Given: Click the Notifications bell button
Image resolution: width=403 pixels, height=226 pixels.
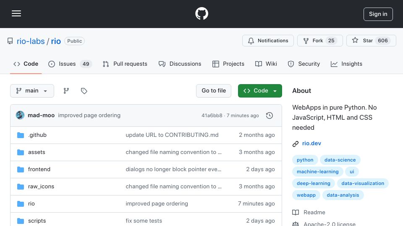Looking at the screenshot, I should pyautogui.click(x=268, y=41).
